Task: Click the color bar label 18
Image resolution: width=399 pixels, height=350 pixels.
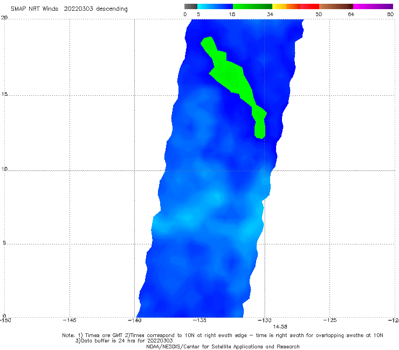Action: tap(232, 14)
